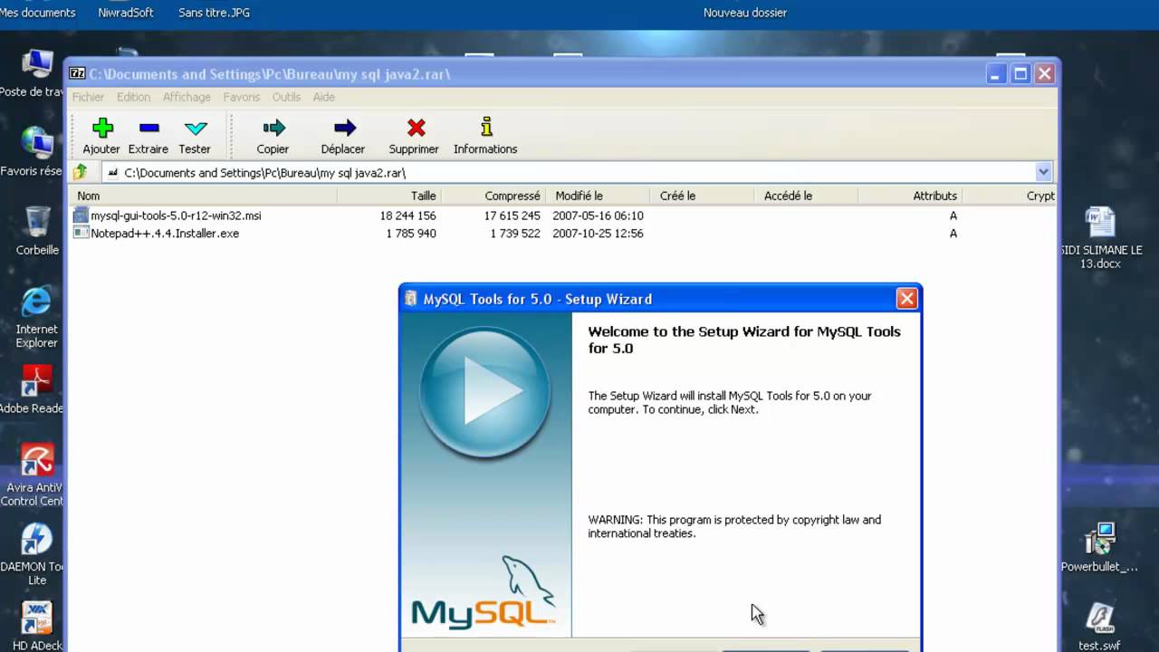Click the Ajouter green plus icon
1159x652 pixels.
(x=102, y=128)
